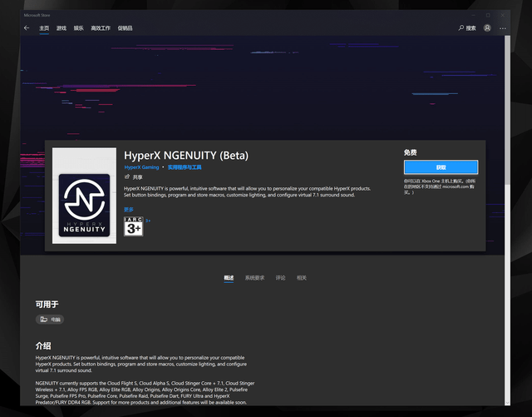Switch to the 游戏 tab
The width and height of the screenshot is (532, 417).
[x=62, y=28]
